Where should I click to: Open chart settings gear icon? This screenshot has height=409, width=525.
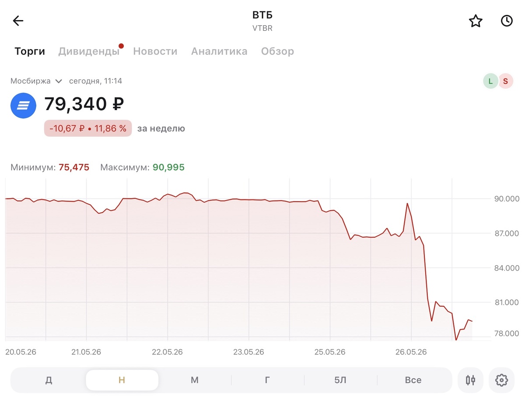[501, 380]
